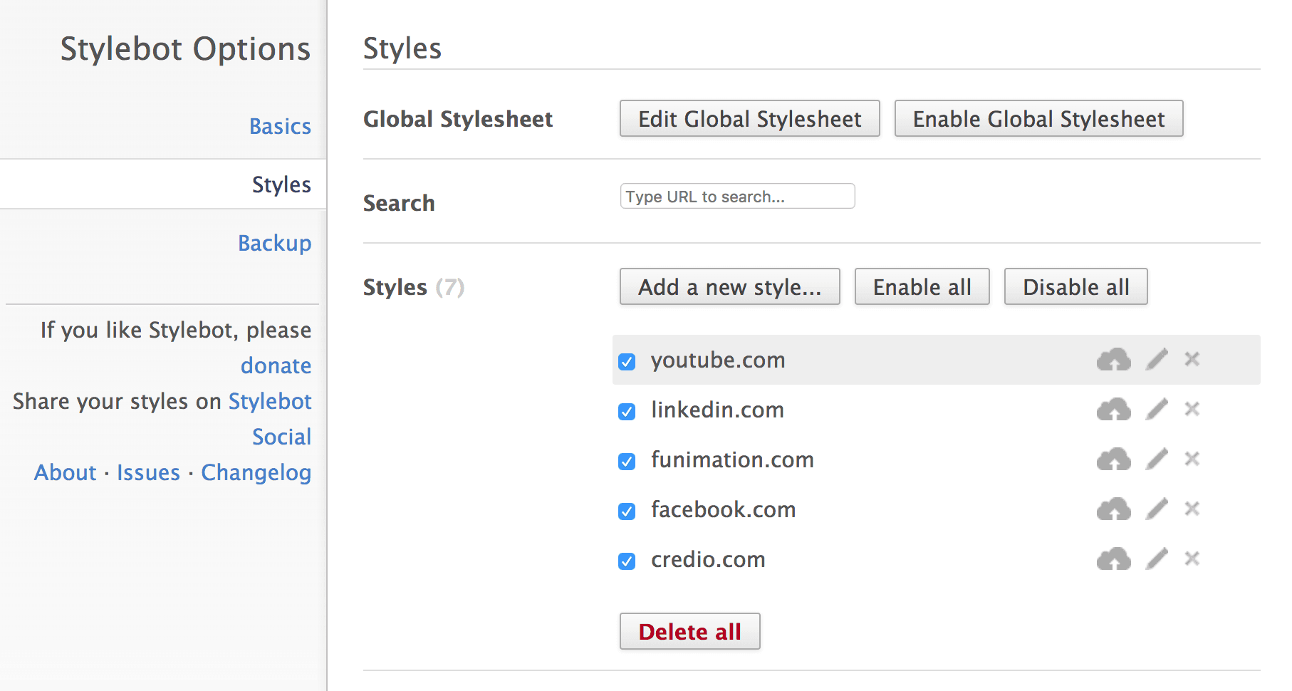Disable the youtube.com style checkbox
1292x691 pixels.
(627, 362)
